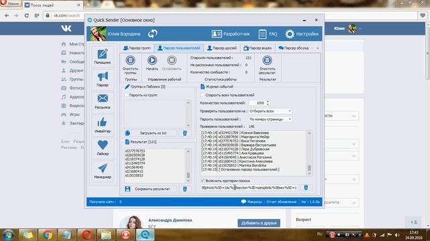
Task: Click Александра Данилова profile photo
Action: point(131,222)
